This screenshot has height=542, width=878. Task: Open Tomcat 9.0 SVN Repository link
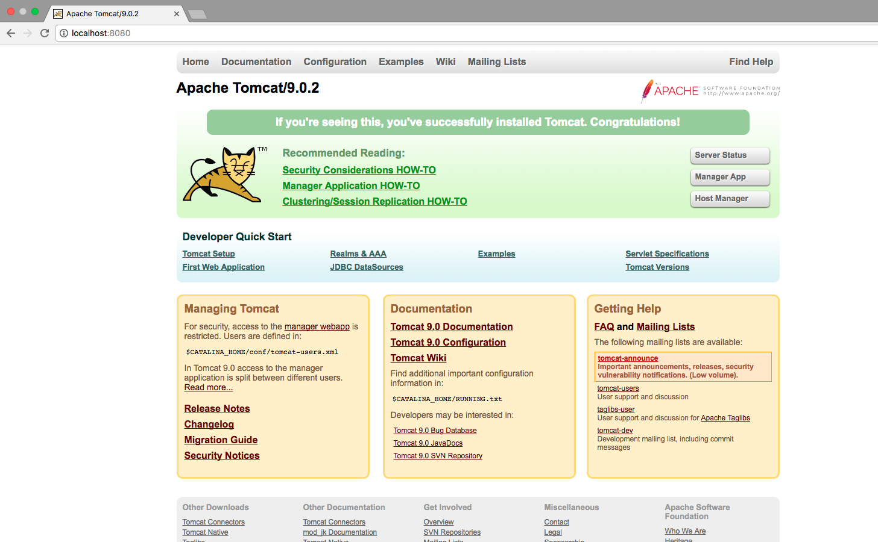(438, 456)
